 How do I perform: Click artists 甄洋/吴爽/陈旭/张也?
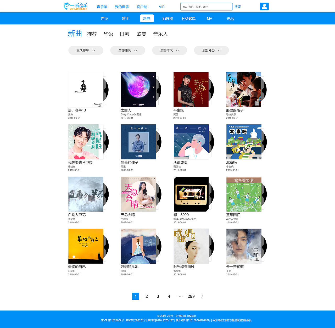pyautogui.click(x=185, y=219)
